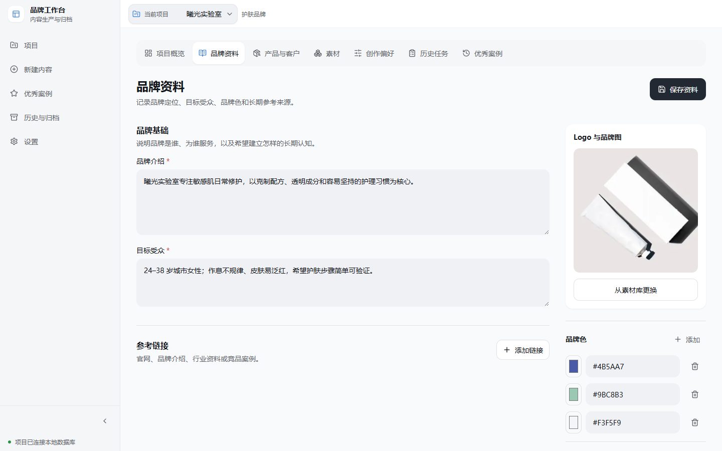Open the 当前项目 曦光实验室 dropdown
The height and width of the screenshot is (451, 722).
(x=183, y=14)
